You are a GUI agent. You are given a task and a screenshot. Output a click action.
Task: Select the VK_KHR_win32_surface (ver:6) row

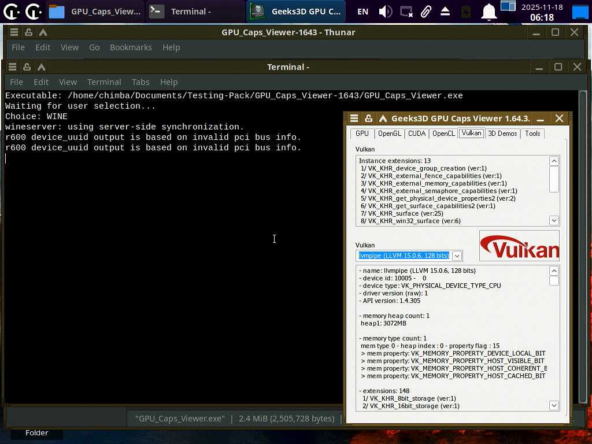pyautogui.click(x=410, y=221)
